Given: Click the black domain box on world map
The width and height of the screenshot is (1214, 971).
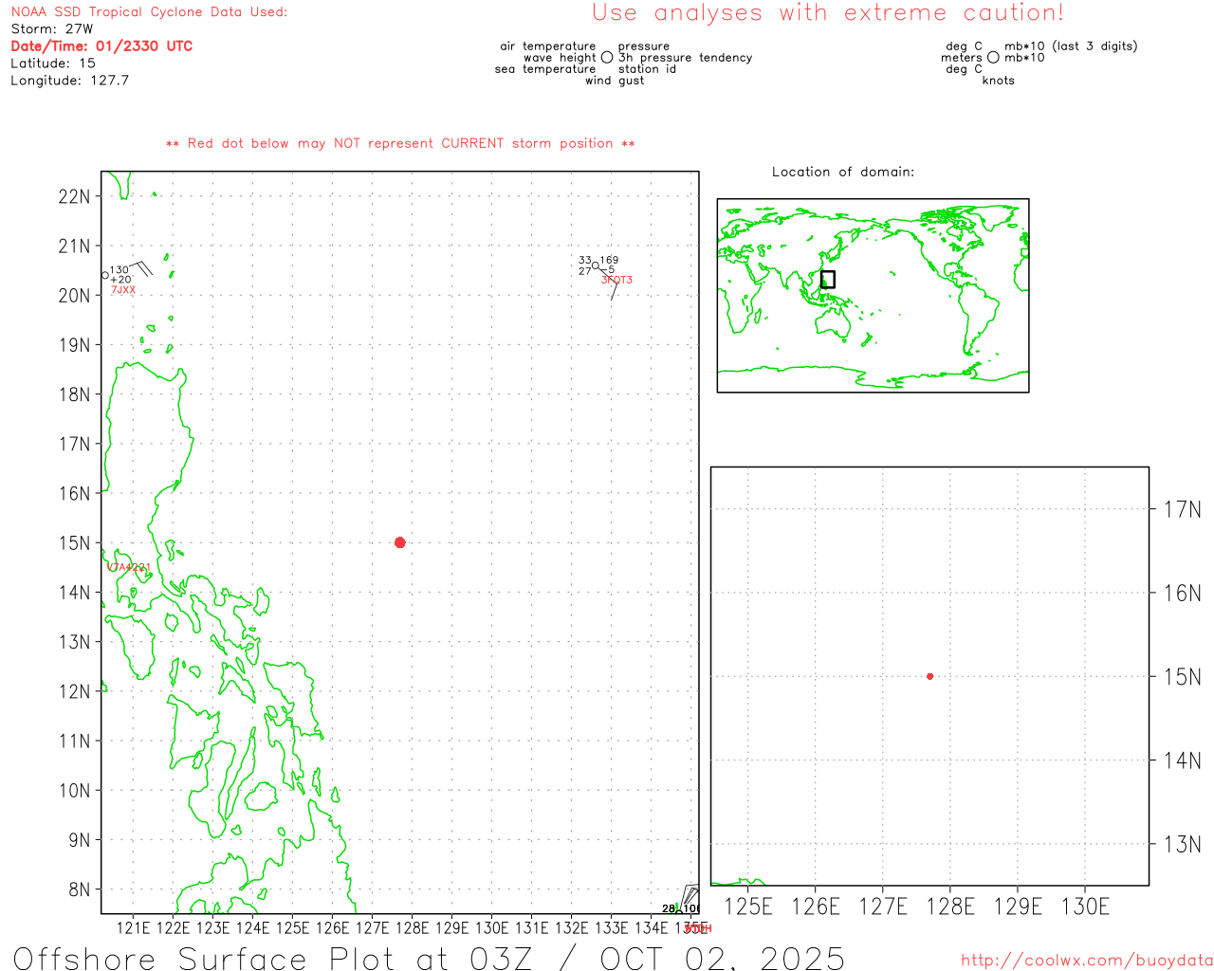Looking at the screenshot, I should tap(827, 279).
